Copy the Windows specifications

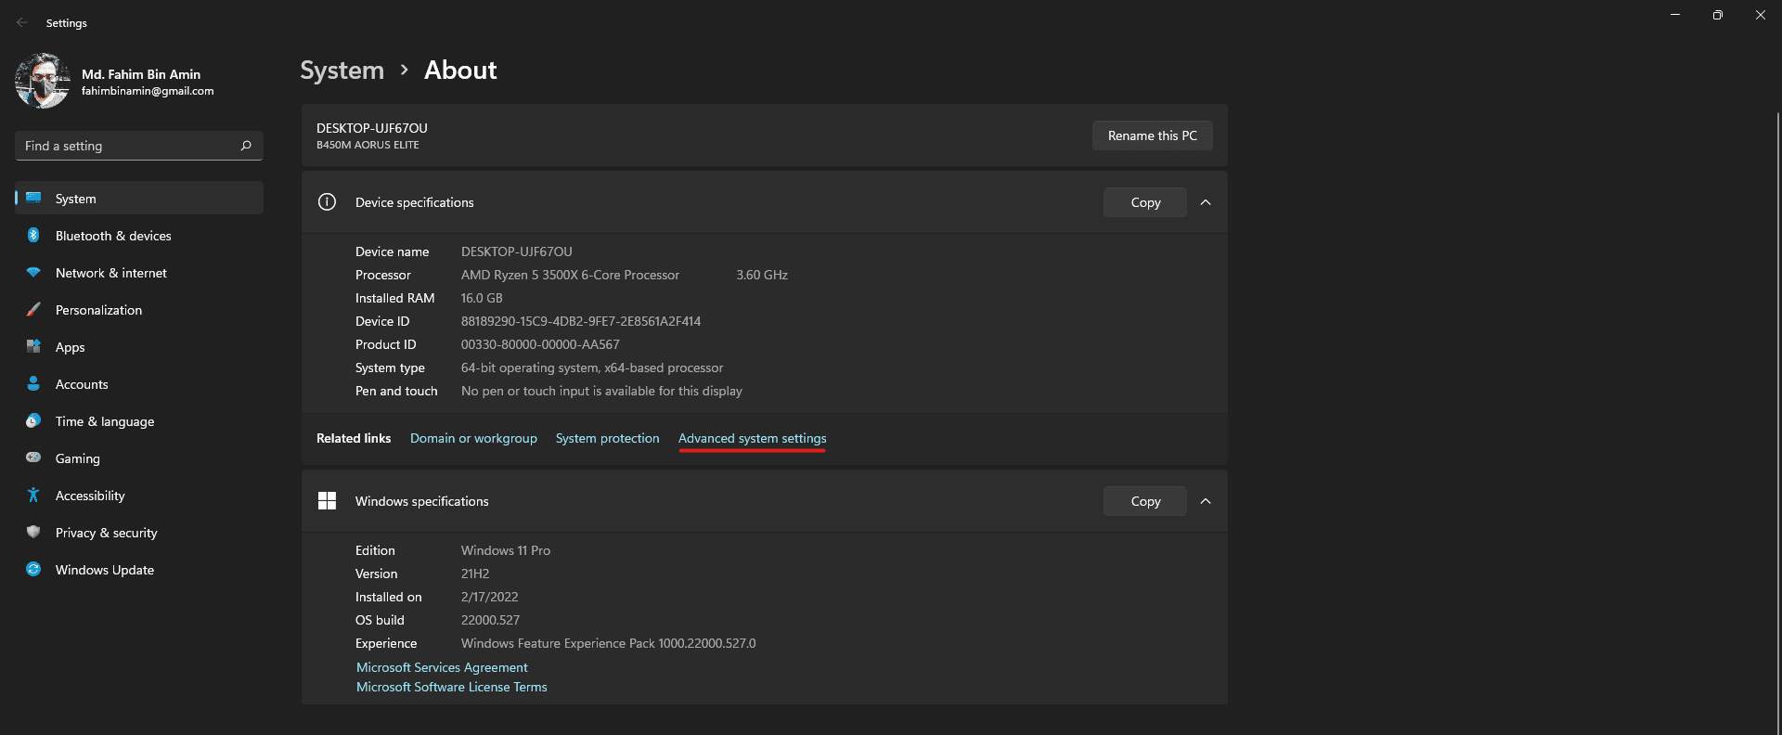[1145, 501]
